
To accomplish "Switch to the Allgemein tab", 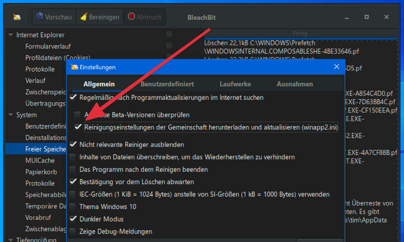I will point(99,84).
